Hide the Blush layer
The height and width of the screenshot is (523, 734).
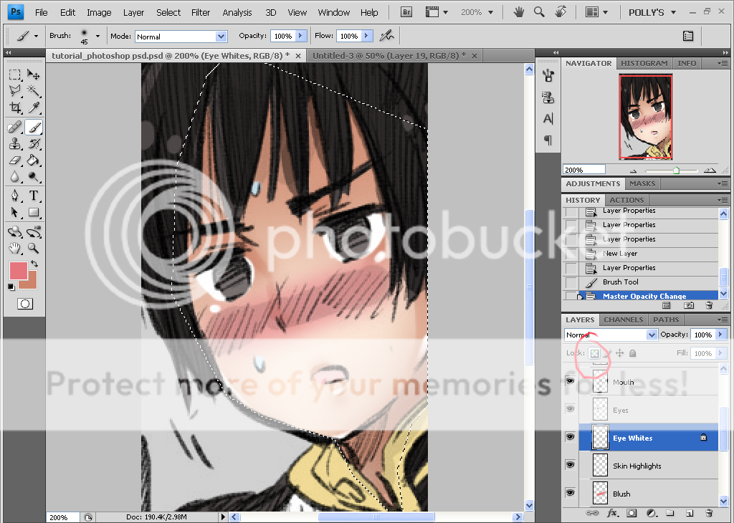[x=571, y=493]
